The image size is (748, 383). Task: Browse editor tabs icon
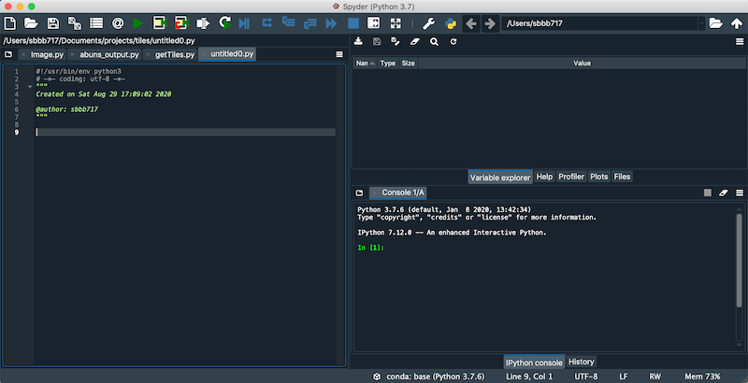[x=8, y=54]
